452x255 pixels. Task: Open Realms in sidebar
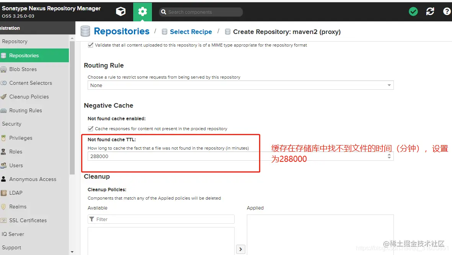18,207
